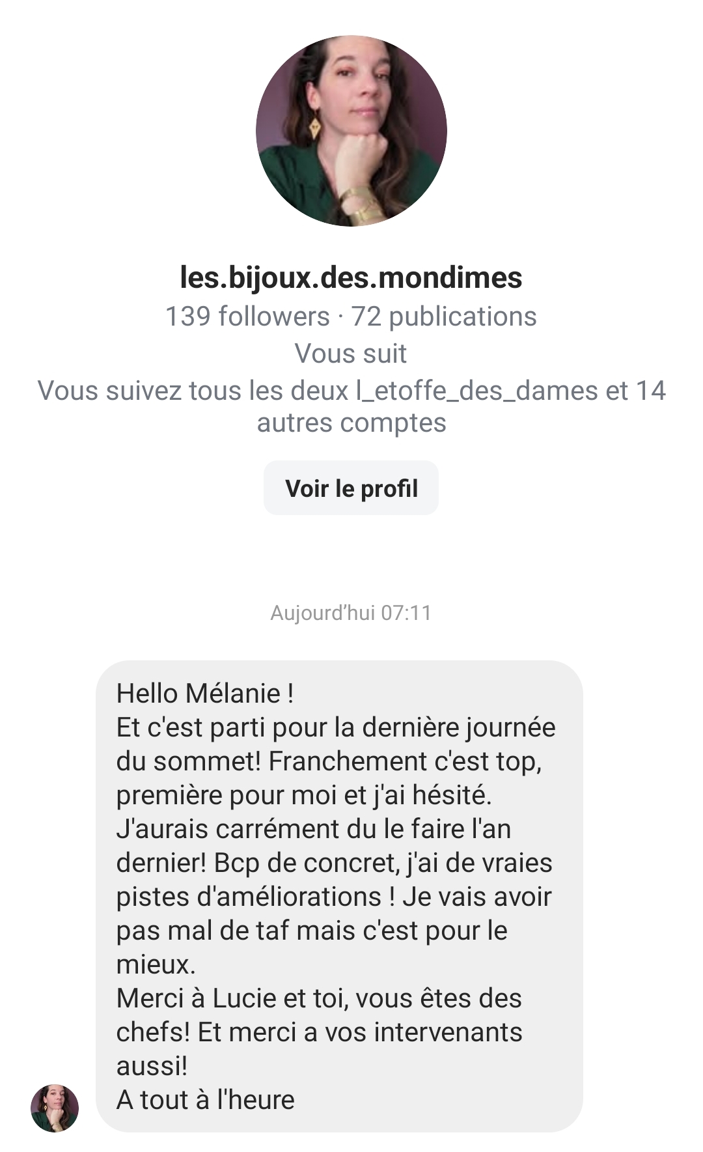Viewport: 703px width, 1152px height.
Task: Open the l_etoffe_des_dames mutual account mention
Action: point(476,391)
